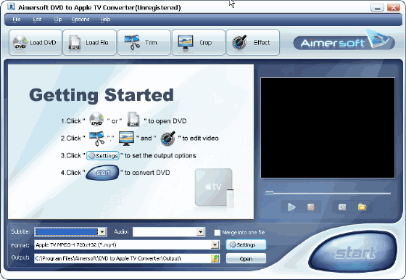Open the Format dropdown list
The width and height of the screenshot is (406, 280).
pos(215,244)
